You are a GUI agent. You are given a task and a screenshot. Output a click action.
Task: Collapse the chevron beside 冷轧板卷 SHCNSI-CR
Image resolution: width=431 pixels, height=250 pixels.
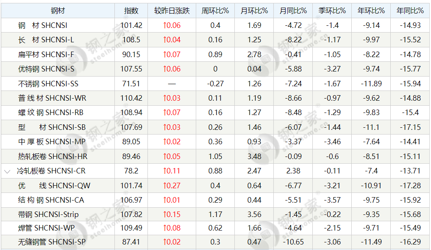coord(7,171)
